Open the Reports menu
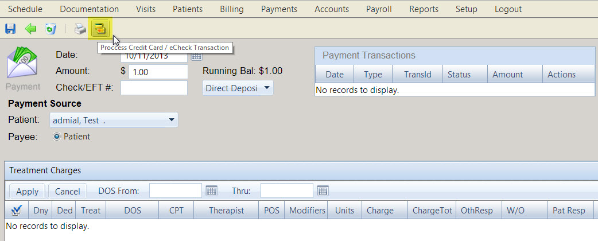This screenshot has height=241, width=598. pyautogui.click(x=424, y=9)
